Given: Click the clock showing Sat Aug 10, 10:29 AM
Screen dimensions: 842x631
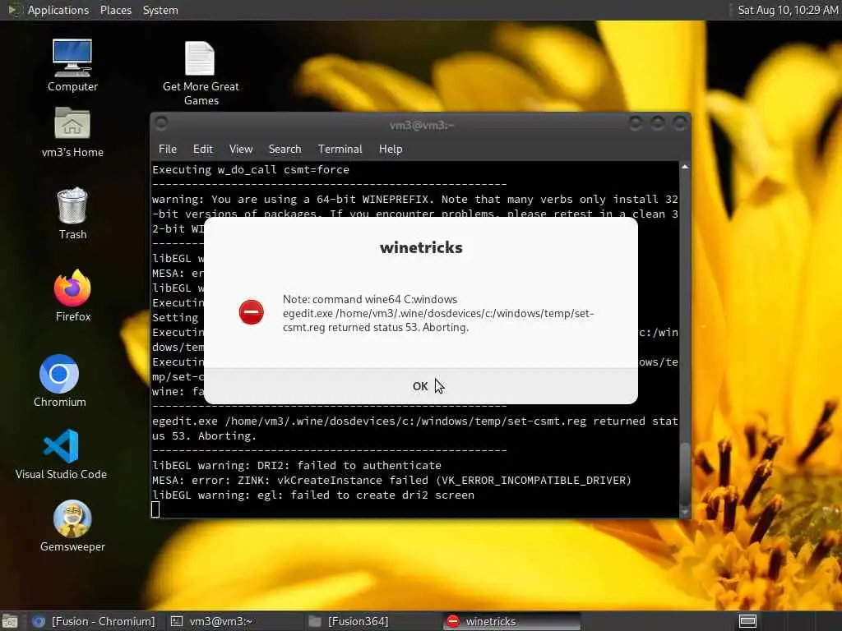Looking at the screenshot, I should tap(787, 10).
